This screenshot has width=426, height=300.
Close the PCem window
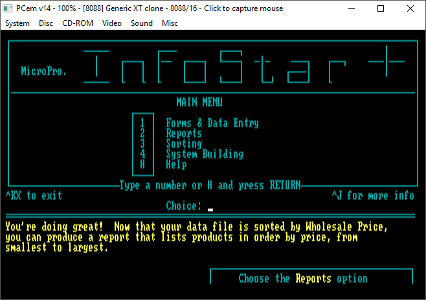pyautogui.click(x=410, y=8)
